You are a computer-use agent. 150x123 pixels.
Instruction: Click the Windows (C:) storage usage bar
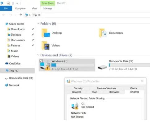(73, 65)
